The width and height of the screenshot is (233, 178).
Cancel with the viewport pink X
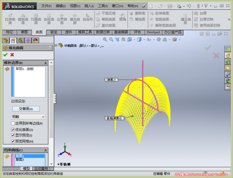coord(216,56)
